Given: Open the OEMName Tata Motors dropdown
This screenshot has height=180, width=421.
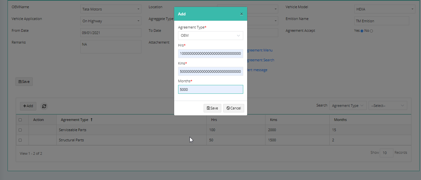Looking at the screenshot, I should pyautogui.click(x=111, y=9).
